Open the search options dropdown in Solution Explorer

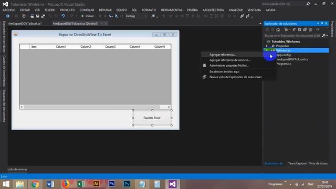tap(327, 36)
